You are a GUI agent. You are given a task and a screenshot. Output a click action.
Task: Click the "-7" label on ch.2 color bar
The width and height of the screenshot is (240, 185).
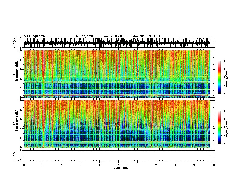tap(224, 144)
